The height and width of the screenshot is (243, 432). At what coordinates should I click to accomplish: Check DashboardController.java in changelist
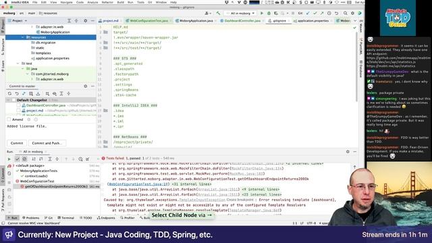click(x=18, y=105)
